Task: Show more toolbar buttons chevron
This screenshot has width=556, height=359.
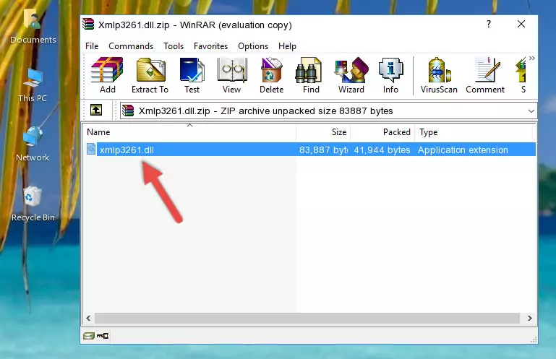Action: (x=531, y=58)
